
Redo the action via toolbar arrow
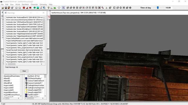tap(20, 8)
